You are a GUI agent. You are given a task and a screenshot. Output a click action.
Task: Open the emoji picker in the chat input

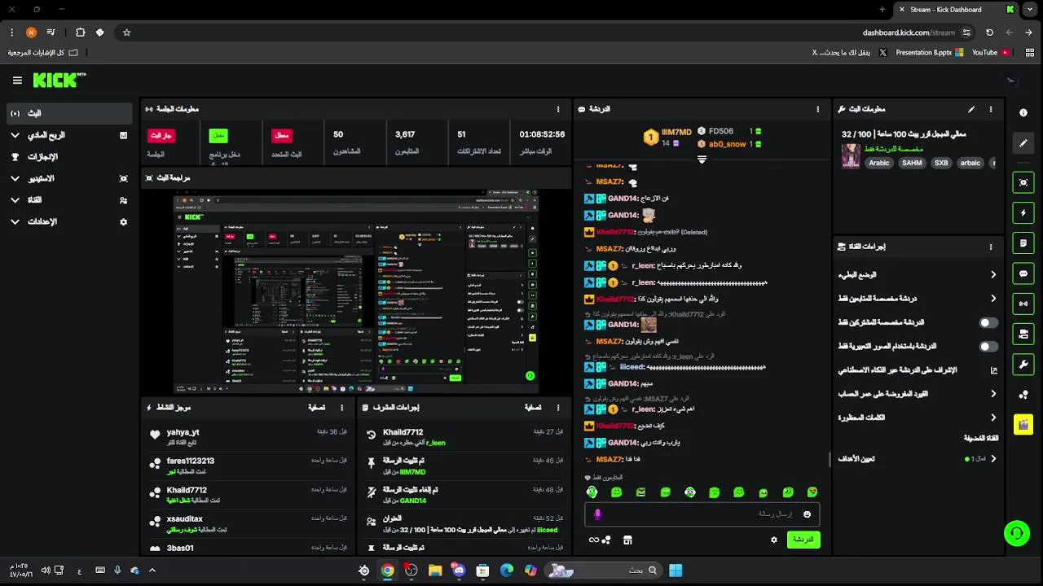coord(808,514)
